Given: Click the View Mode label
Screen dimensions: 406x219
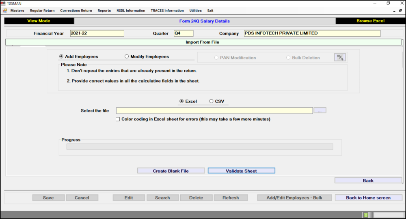Looking at the screenshot, I should point(39,21).
